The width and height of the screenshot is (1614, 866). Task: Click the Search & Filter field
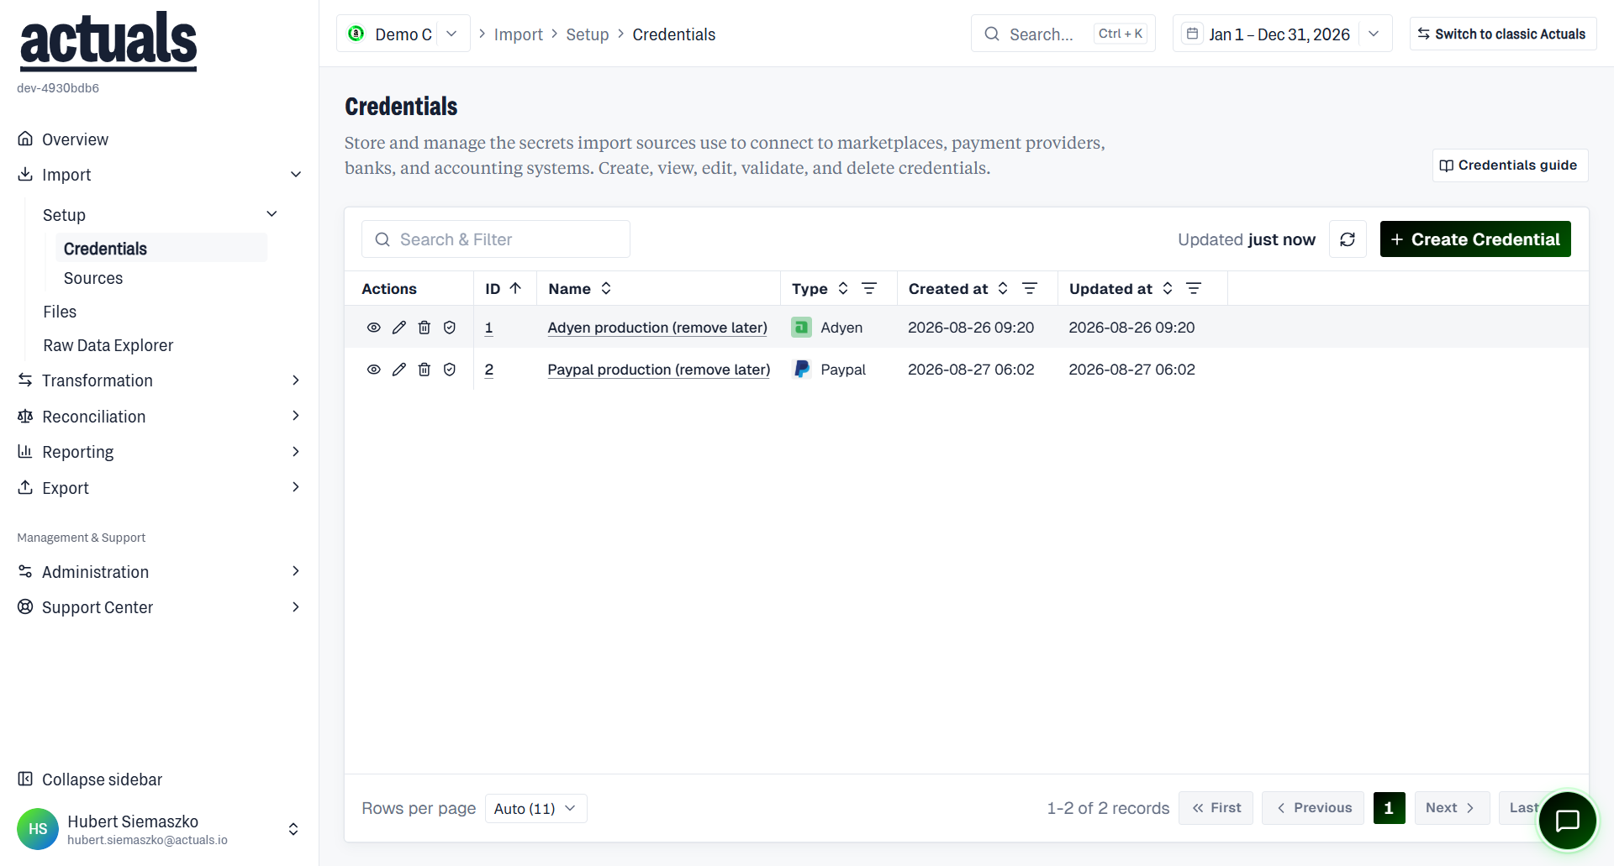click(x=496, y=239)
